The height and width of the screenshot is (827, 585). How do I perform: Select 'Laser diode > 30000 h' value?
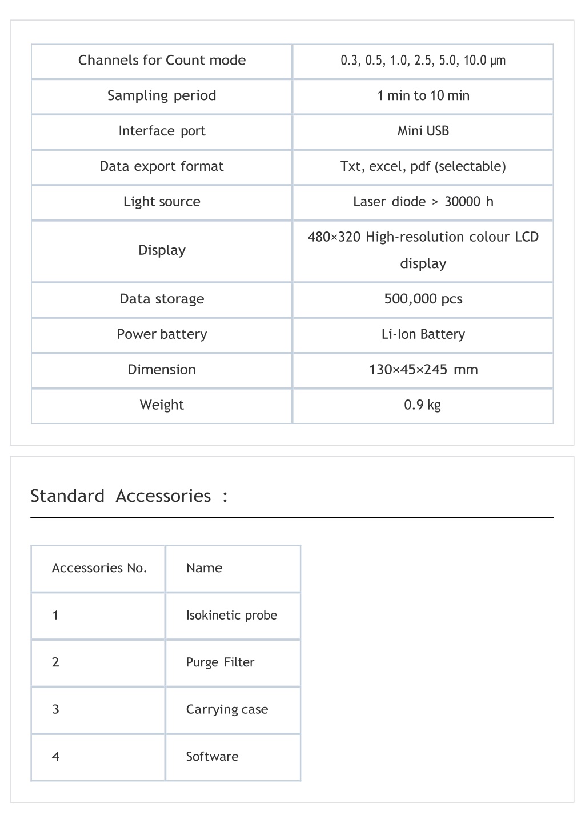coord(423,202)
